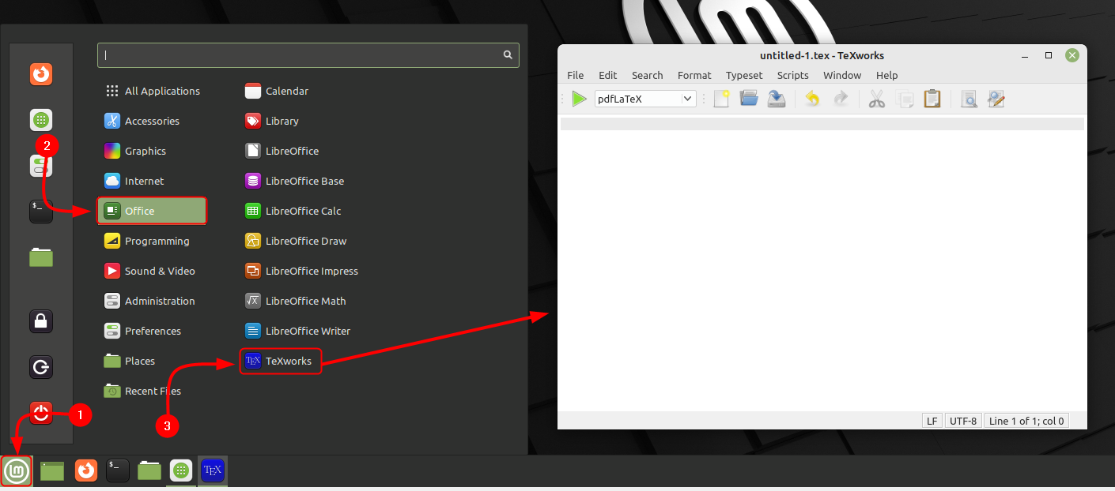
Task: Launch TeXworks from Office list
Action: 280,361
